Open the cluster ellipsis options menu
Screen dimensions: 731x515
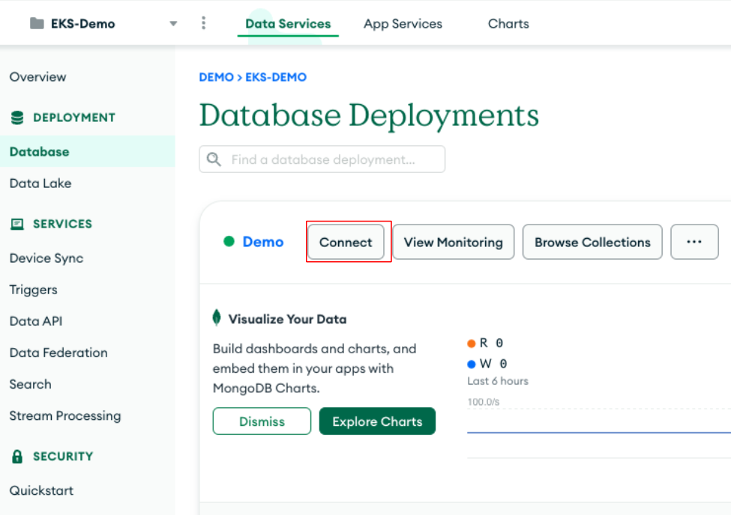click(x=694, y=242)
